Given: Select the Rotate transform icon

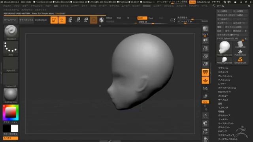Looking at the screenshot, I should pyautogui.click(x=86, y=20).
